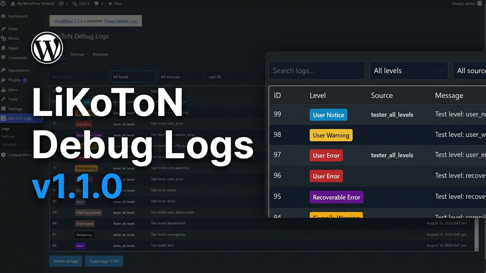Open the Last 50 dropdown
This screenshot has height=273, width=486.
(229, 77)
